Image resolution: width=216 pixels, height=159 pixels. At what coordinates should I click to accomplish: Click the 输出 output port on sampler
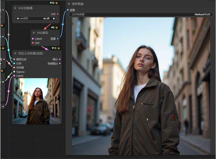click(x=60, y=59)
